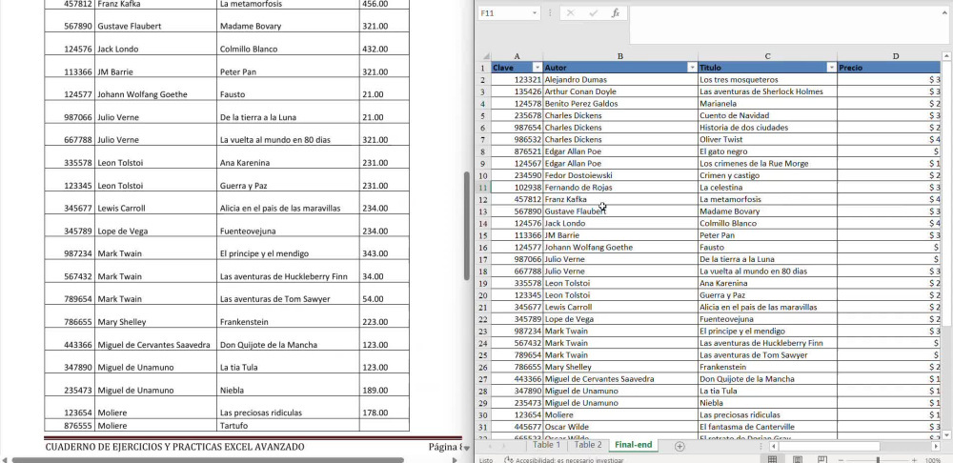Select Excel cell El fantasma de Canterville
Image resolution: width=953 pixels, height=463 pixels.
point(767,427)
